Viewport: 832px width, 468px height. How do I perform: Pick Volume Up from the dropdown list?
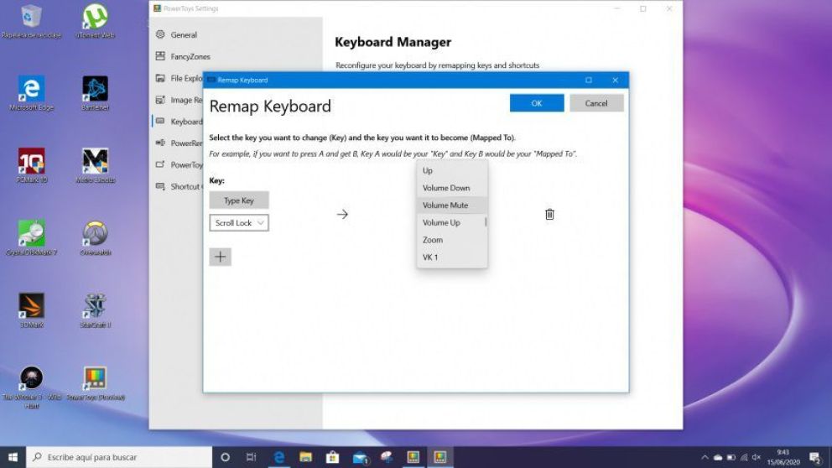pyautogui.click(x=452, y=222)
